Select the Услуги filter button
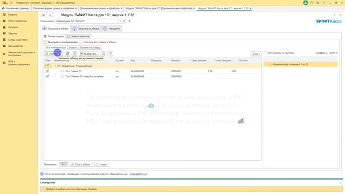 click(x=73, y=47)
